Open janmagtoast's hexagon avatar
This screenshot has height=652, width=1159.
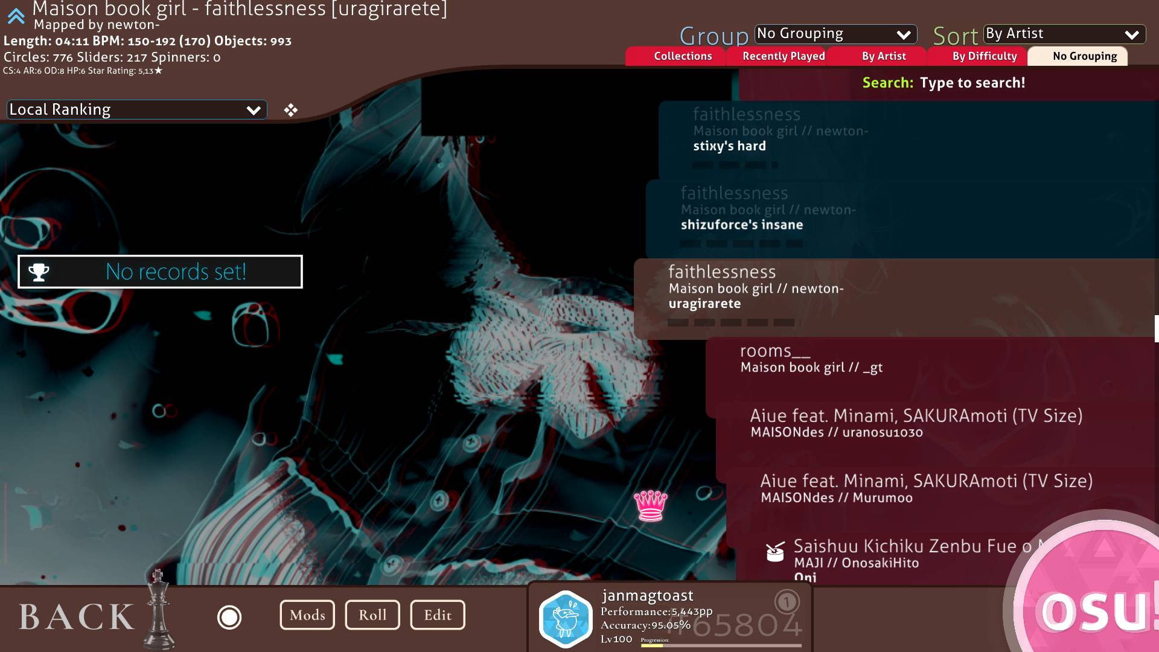tap(566, 619)
